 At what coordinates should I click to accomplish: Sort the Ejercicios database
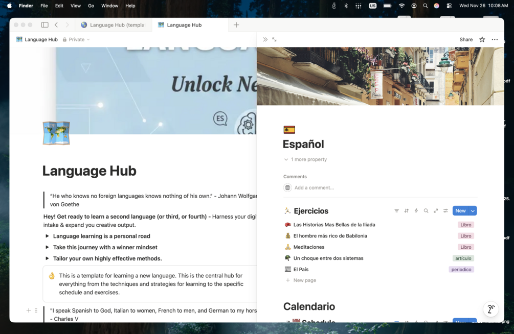tap(407, 211)
